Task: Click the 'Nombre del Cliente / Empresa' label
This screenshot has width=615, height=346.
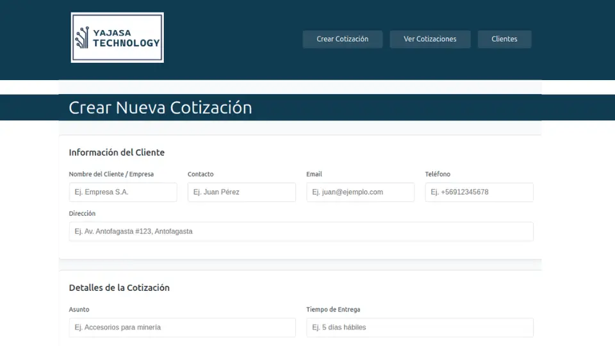Action: click(x=111, y=174)
